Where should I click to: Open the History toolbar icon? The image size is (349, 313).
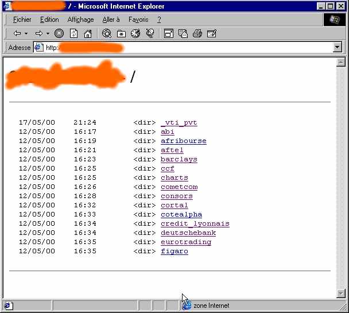point(135,34)
